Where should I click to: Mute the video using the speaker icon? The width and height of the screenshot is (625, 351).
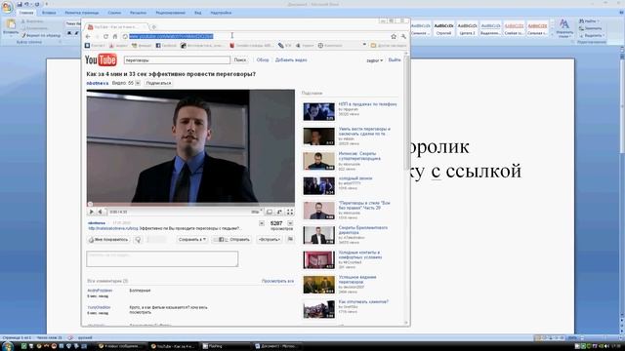[101, 212]
